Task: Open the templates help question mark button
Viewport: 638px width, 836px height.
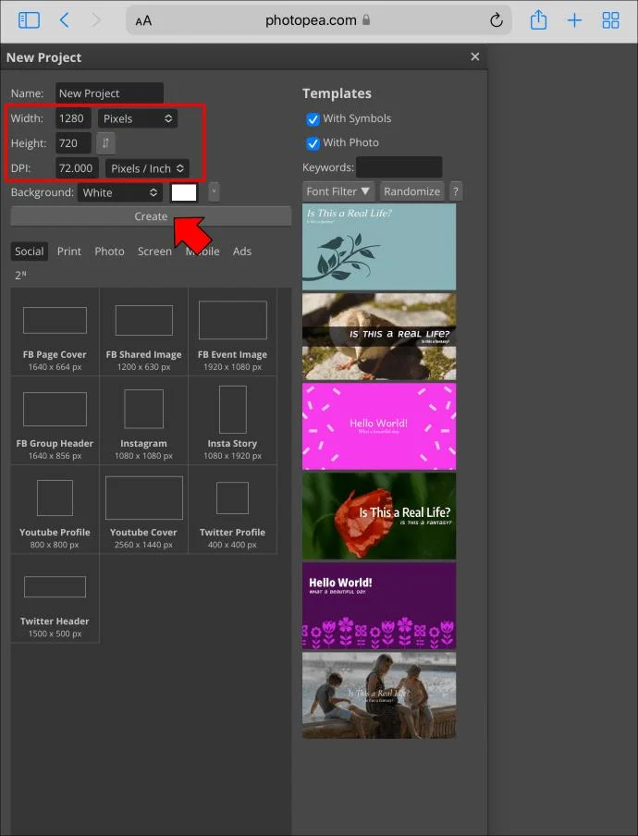Action: click(455, 191)
